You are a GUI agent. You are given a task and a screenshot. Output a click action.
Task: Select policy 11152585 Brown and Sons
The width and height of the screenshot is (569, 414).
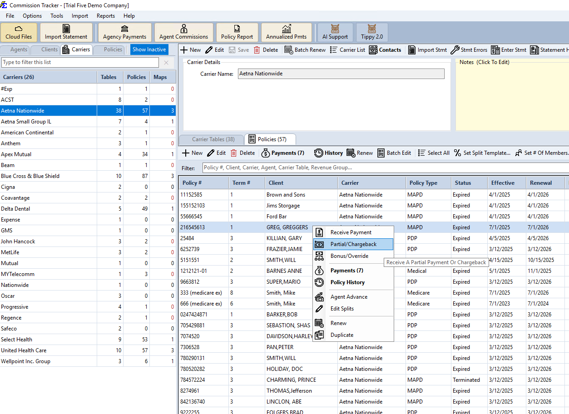[373, 195]
